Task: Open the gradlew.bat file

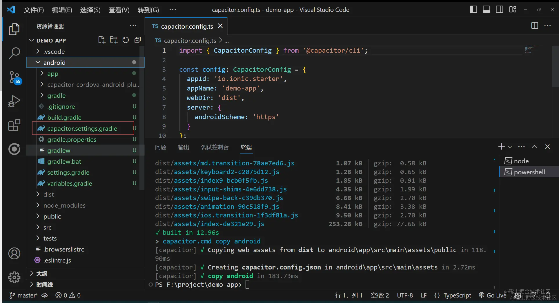Action: point(64,161)
